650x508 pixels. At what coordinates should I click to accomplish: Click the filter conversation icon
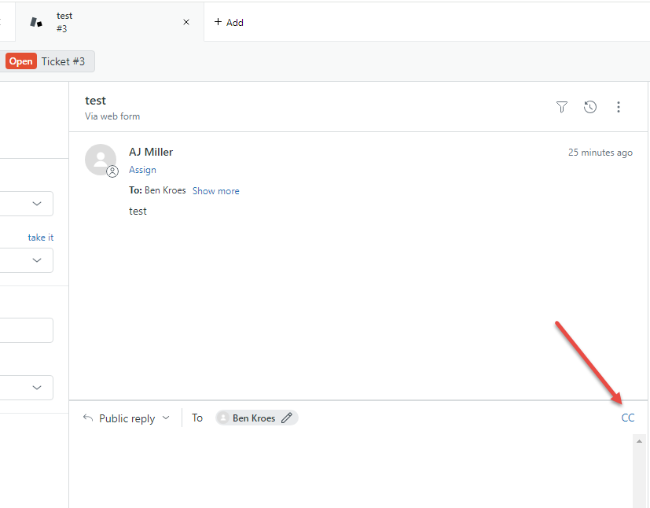pos(561,107)
